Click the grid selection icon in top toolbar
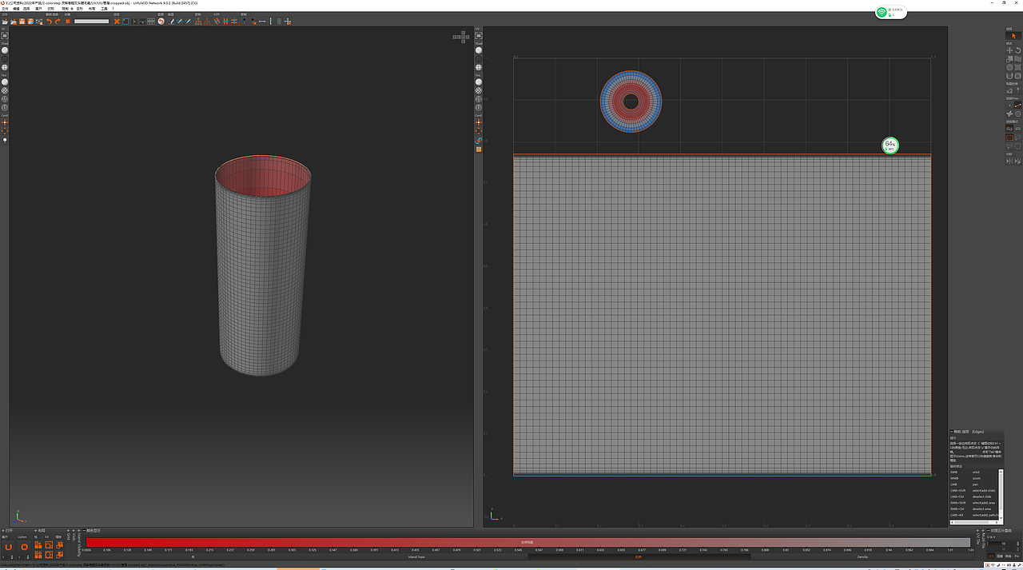Screen dimensions: 1023x570 (151, 22)
